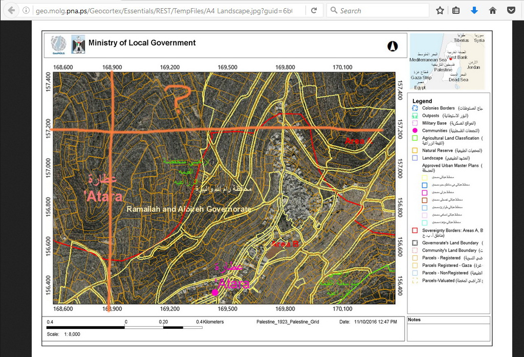524x357 pixels.
Task: Reload the page with the refresh icon
Action: (314, 11)
